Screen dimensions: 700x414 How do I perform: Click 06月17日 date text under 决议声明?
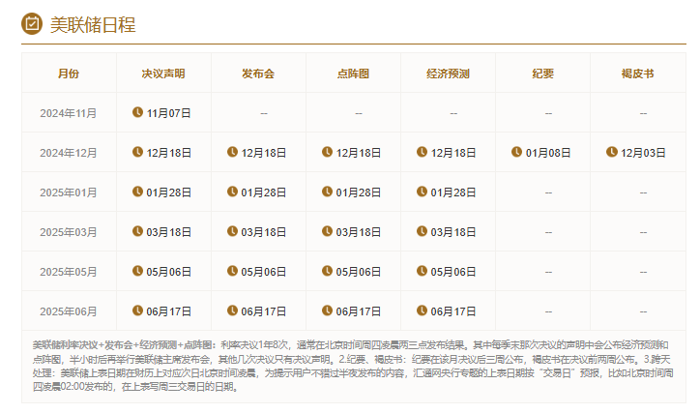169,311
